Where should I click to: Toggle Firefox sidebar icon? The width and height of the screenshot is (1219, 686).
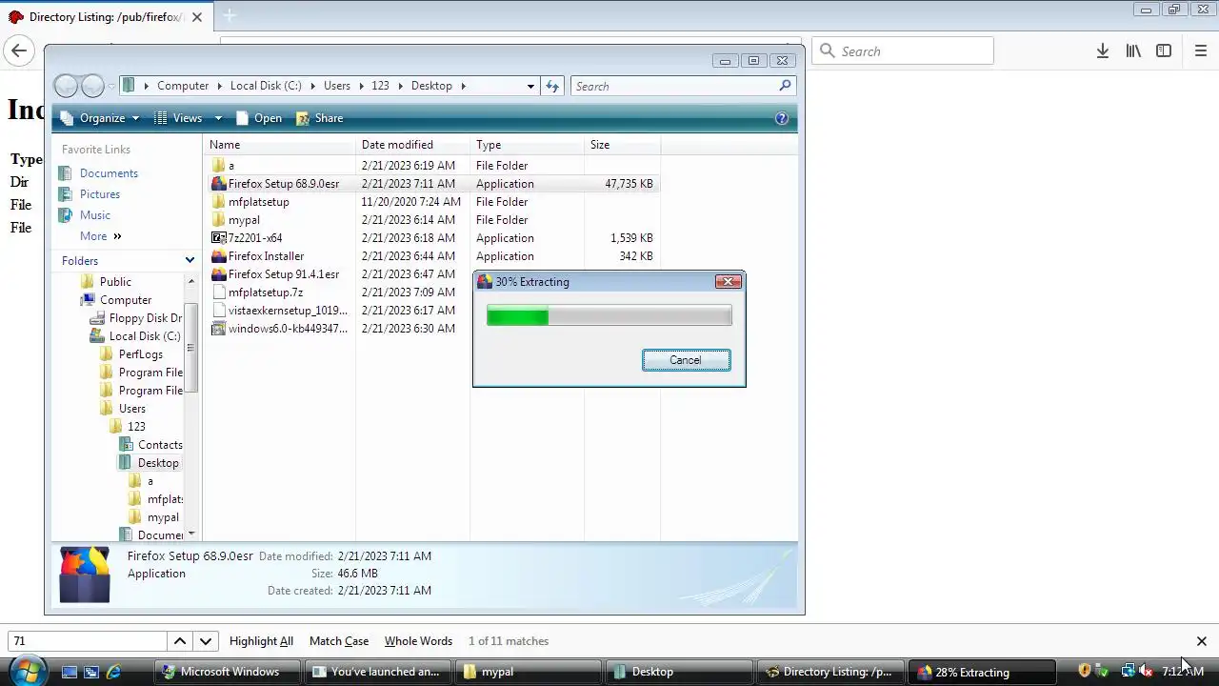tap(1164, 51)
